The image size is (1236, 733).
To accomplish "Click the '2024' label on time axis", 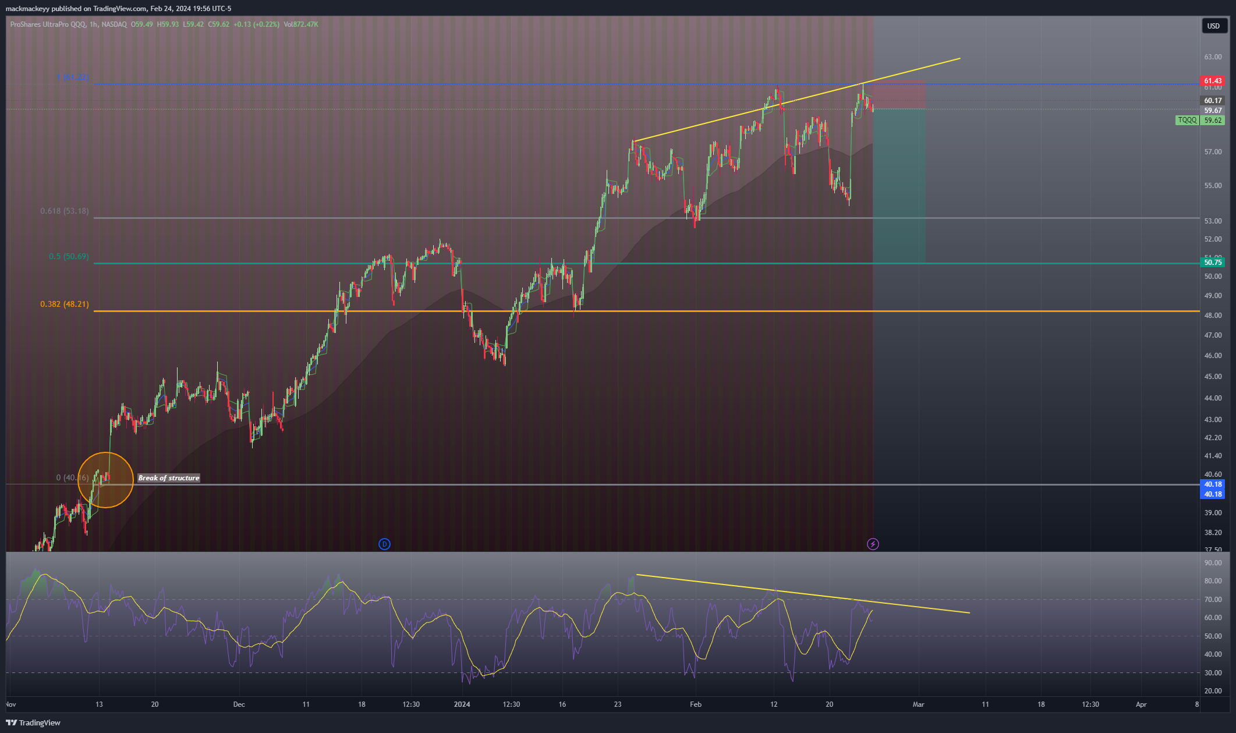I will (x=462, y=704).
